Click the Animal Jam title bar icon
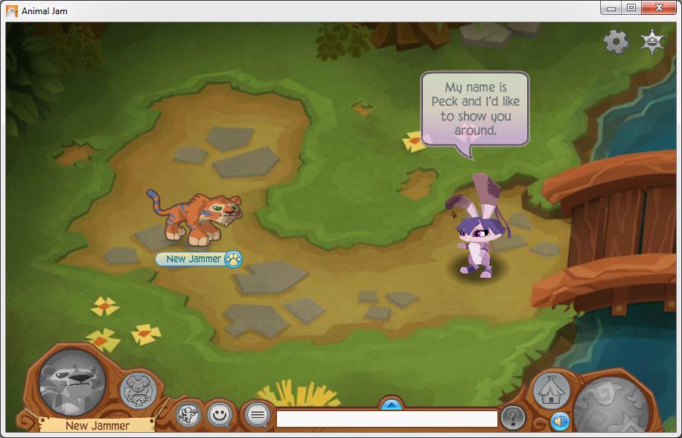This screenshot has width=682, height=438. coord(10,10)
